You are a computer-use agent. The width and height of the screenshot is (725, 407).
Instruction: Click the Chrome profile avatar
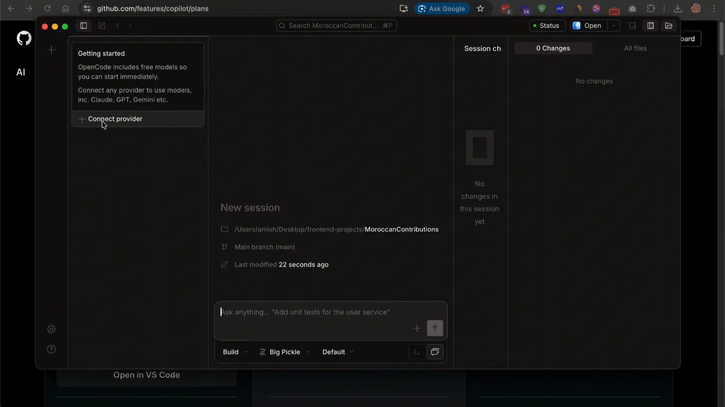coord(696,9)
